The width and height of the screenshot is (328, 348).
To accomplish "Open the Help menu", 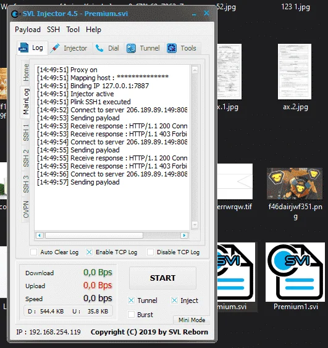I will click(x=93, y=30).
